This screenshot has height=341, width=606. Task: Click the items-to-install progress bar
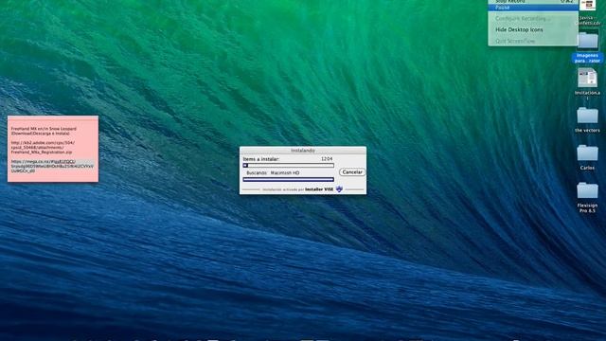[x=288, y=166]
